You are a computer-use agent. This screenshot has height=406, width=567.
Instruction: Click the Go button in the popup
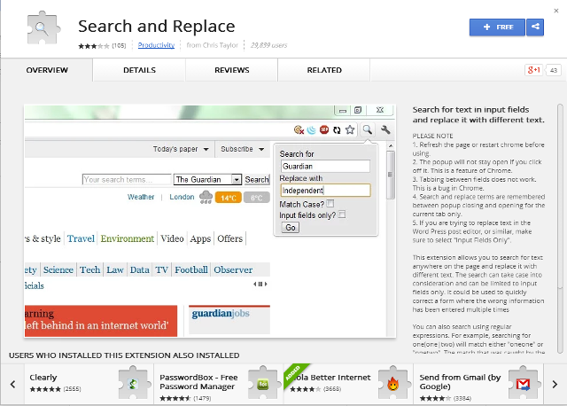pos(291,227)
